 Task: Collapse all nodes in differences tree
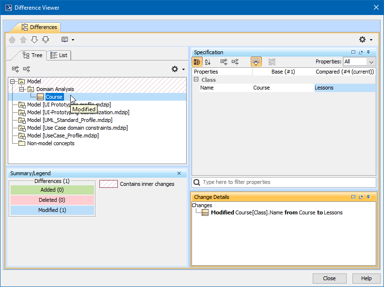(27, 69)
